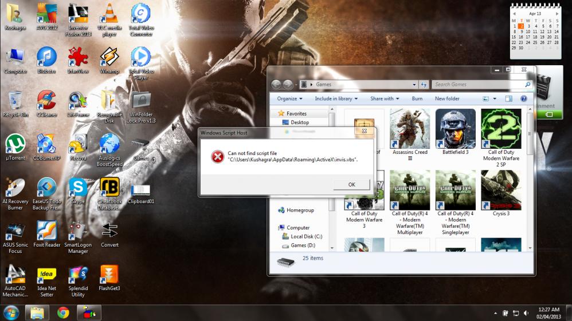Open CCleaner desktop shortcut

coord(46,104)
